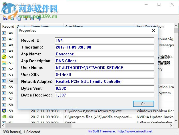
Task: Select the record 152 row icon
Action: [x=4, y=69]
